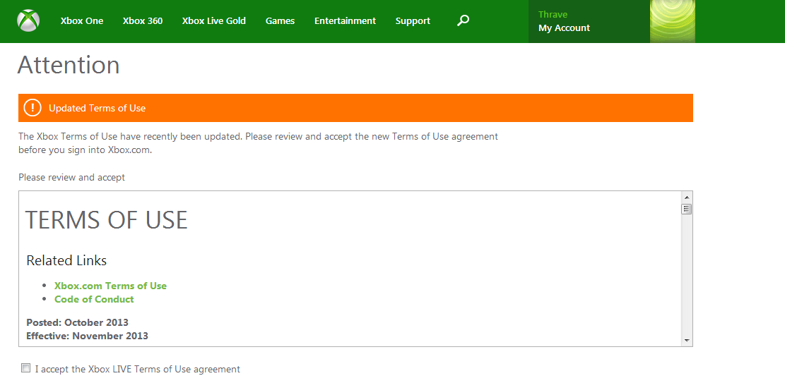Click the Xbox logo icon
785x383 pixels.
click(x=28, y=21)
